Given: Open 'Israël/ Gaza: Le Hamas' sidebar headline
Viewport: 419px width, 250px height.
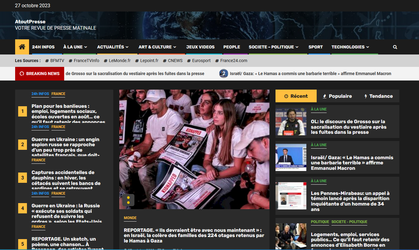Looking at the screenshot, I should pyautogui.click(x=352, y=163).
